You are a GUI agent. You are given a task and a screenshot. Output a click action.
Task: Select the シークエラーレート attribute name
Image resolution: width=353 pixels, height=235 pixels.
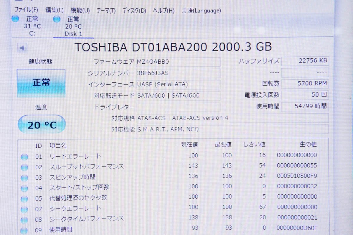[x=75, y=208]
